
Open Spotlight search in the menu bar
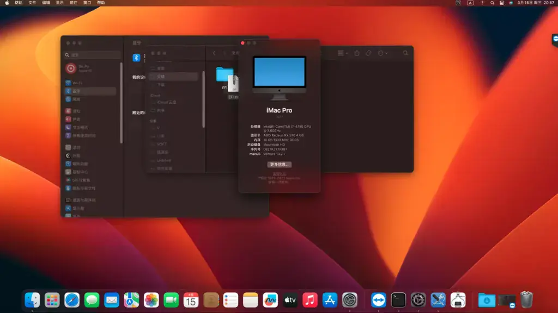[x=492, y=3]
